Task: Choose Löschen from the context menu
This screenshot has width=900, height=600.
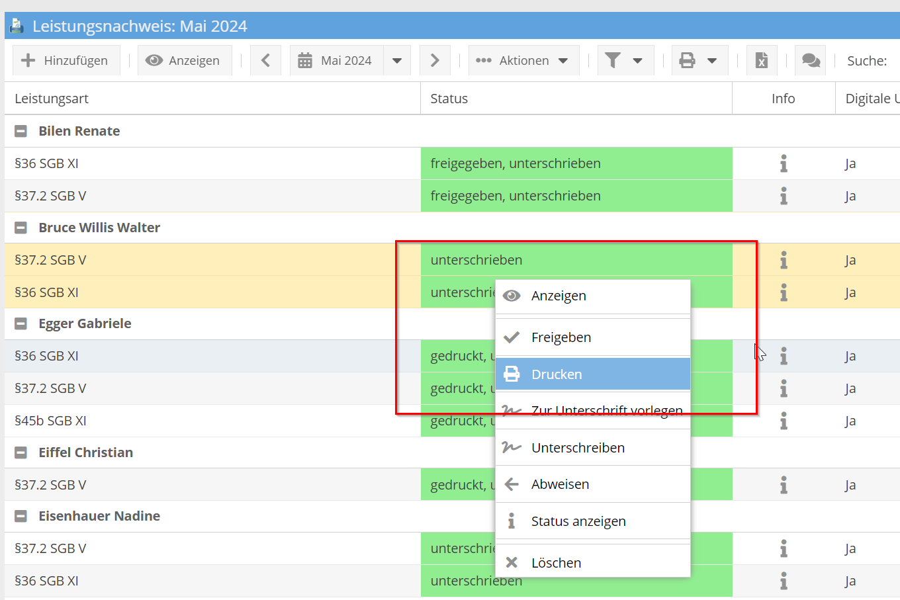Action: [x=556, y=563]
